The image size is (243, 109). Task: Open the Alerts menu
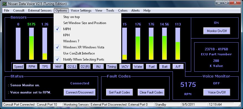(x=135, y=11)
